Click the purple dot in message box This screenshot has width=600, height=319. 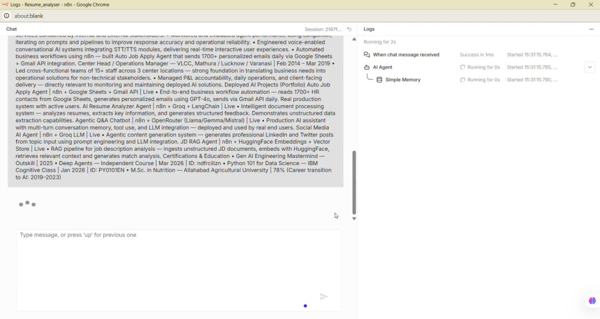305,306
